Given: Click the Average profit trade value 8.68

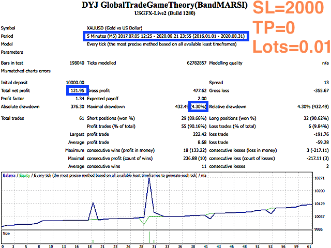Looking at the screenshot, I should 202,142.
